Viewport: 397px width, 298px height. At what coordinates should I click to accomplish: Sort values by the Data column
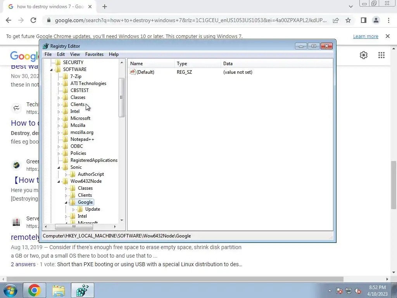[276, 64]
